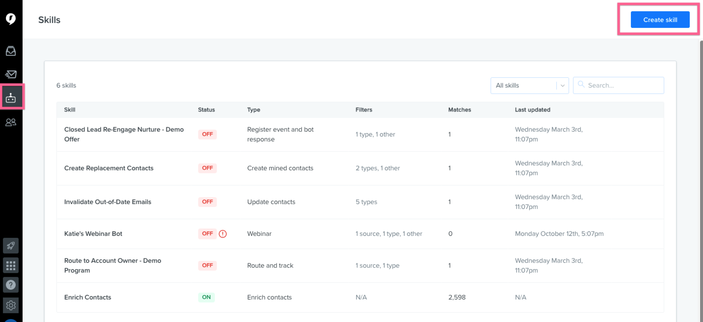
Task: Open the Route to Account Owner - Demo Program skill
Action: click(113, 265)
